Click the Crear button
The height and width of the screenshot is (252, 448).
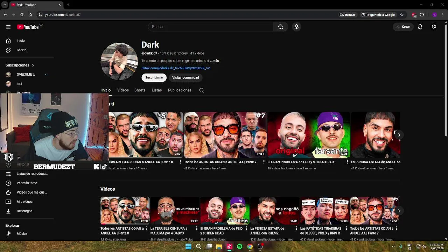click(403, 27)
